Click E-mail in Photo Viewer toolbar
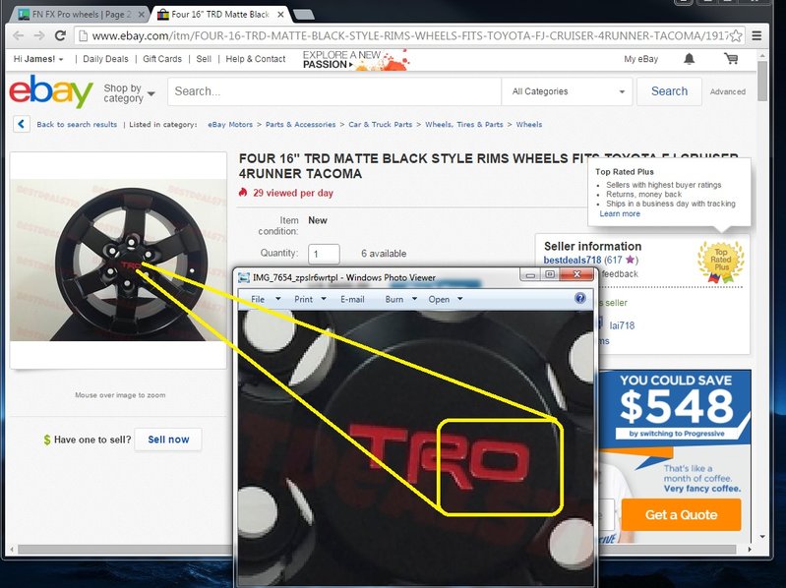 352,299
